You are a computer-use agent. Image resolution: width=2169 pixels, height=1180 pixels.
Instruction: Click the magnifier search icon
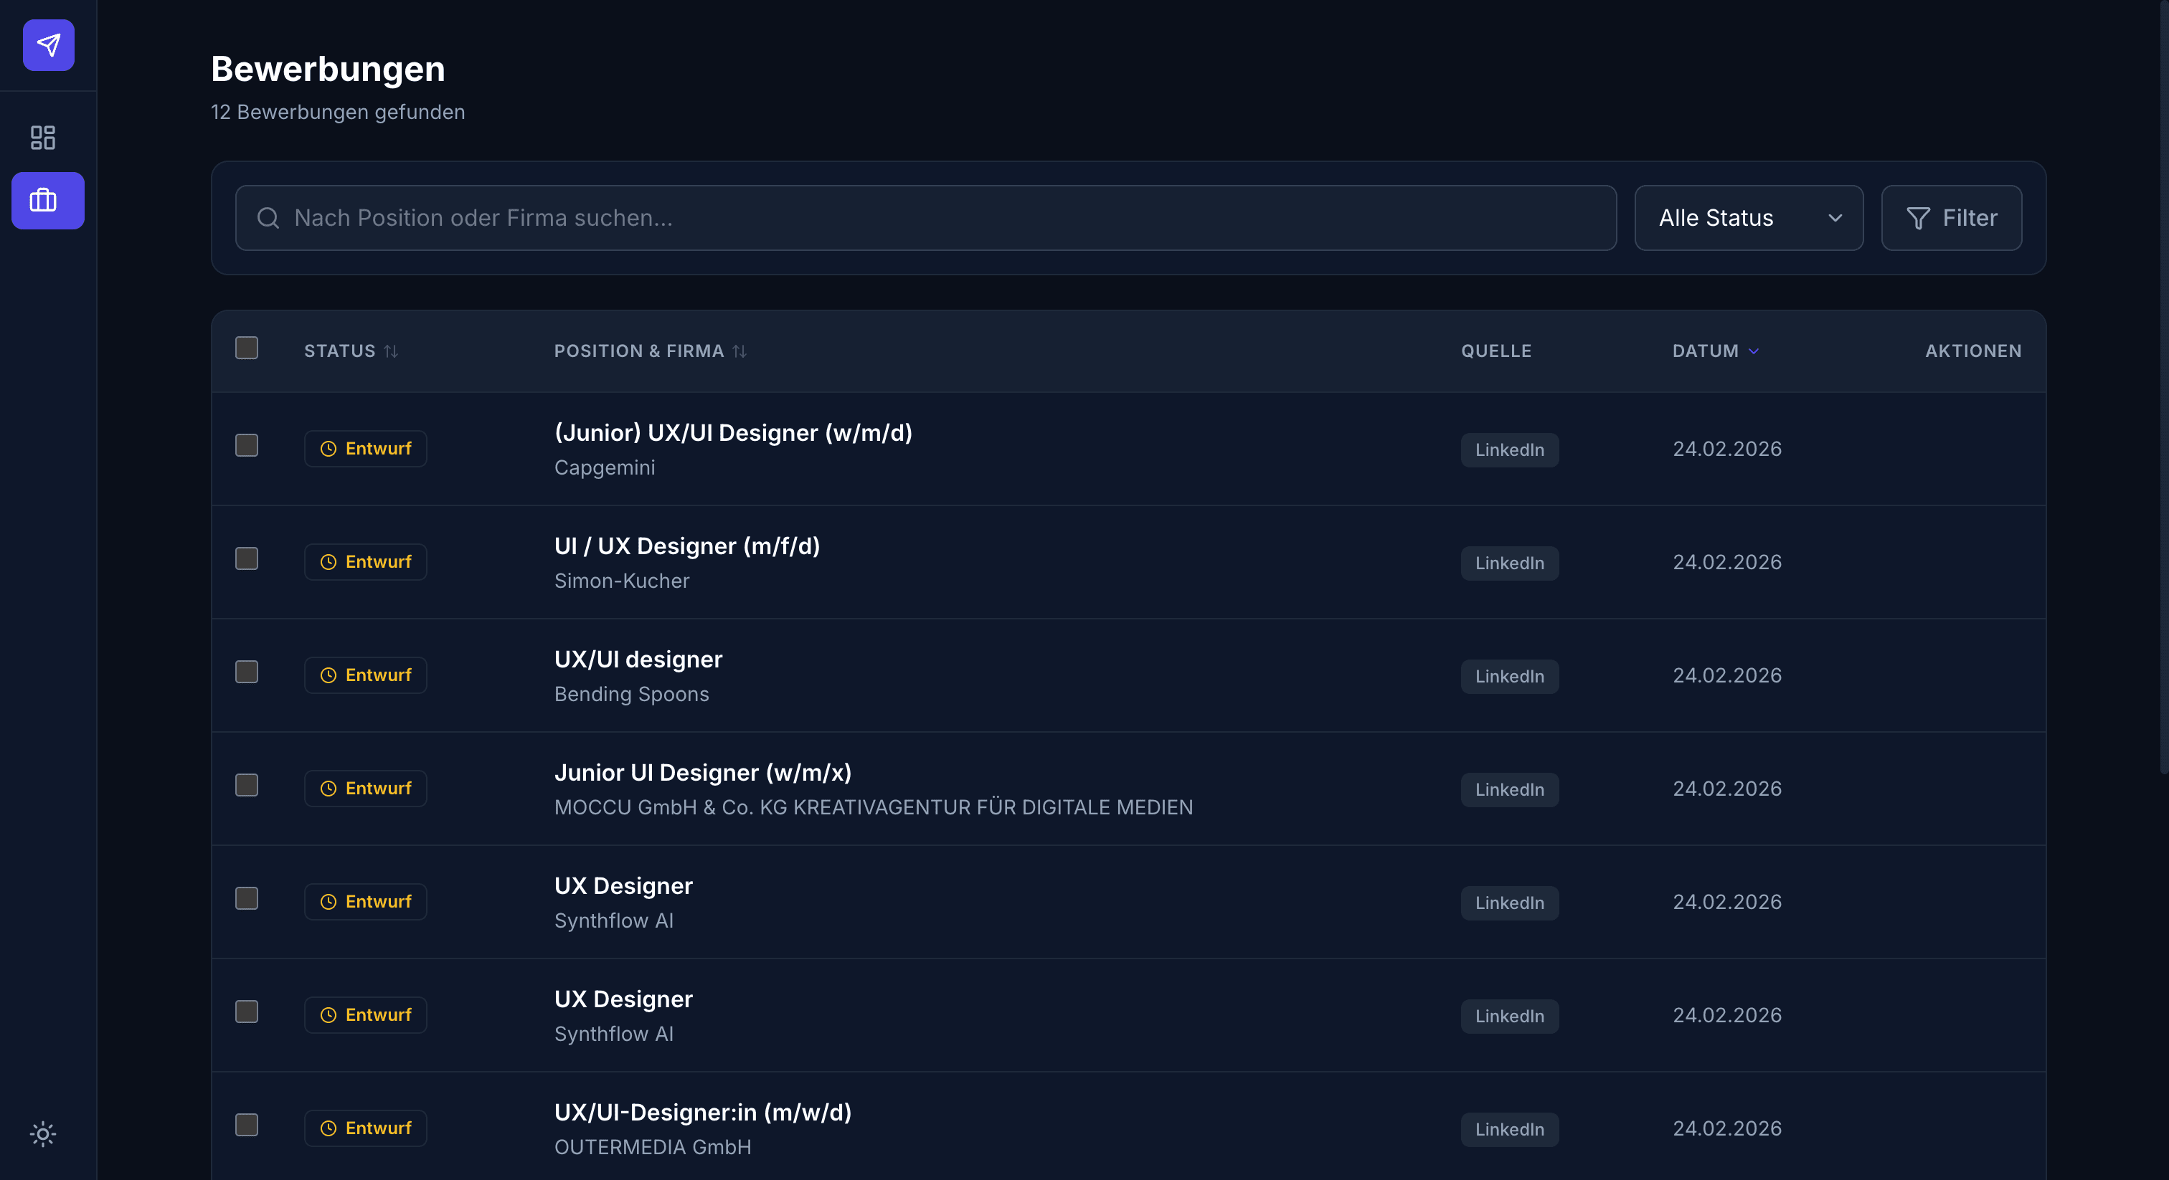click(268, 218)
